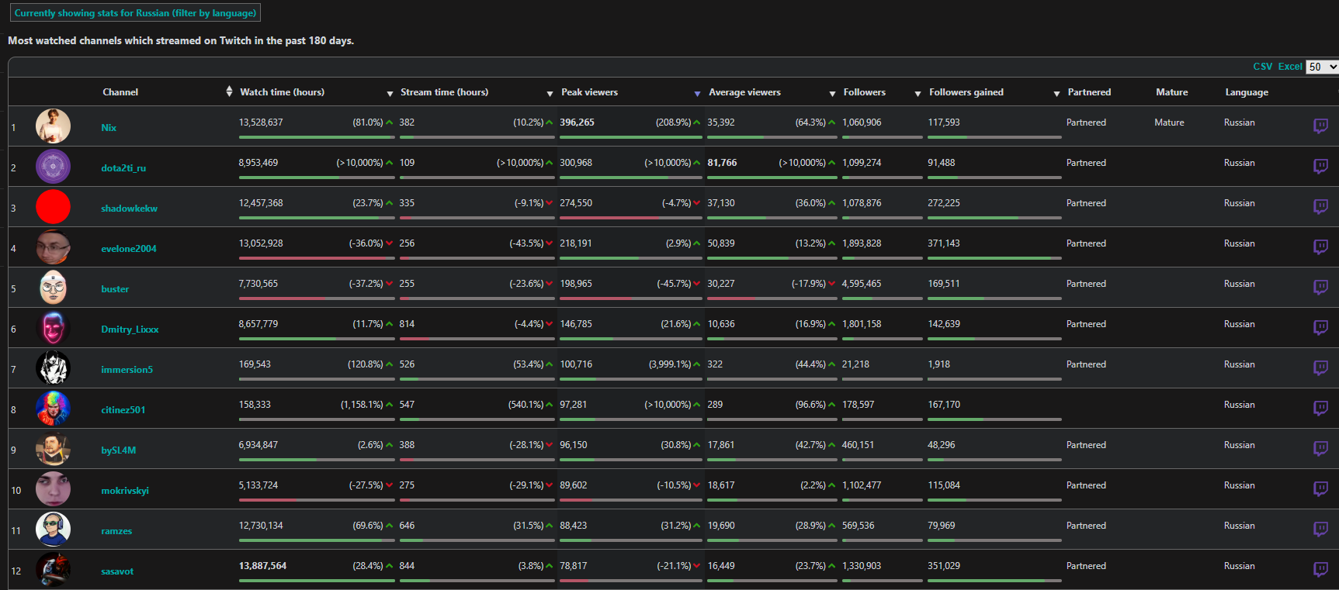Open Twitch chat icon for buster row

click(1320, 287)
